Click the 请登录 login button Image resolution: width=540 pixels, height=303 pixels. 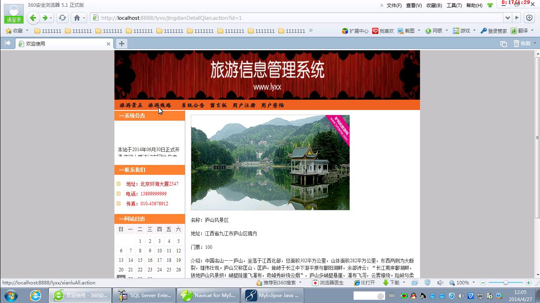[x=14, y=20]
